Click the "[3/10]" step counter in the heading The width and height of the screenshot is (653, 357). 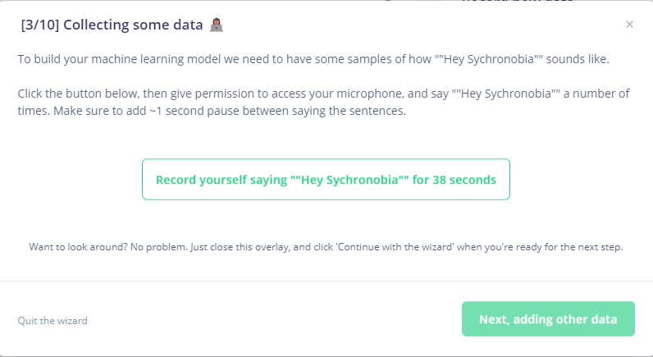tap(39, 25)
